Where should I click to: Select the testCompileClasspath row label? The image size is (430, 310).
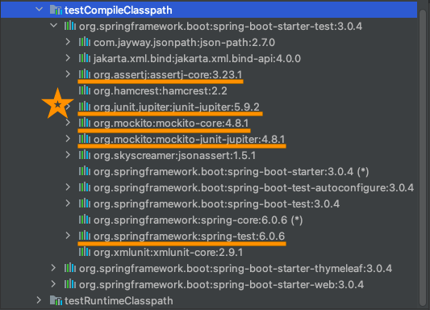(x=119, y=10)
